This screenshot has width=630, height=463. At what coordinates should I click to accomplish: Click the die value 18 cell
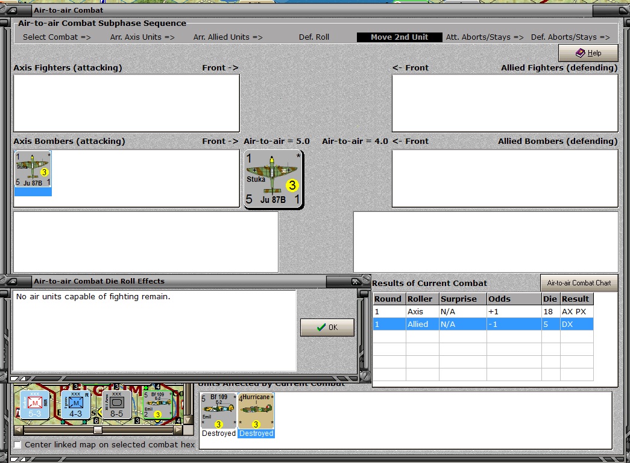point(550,312)
